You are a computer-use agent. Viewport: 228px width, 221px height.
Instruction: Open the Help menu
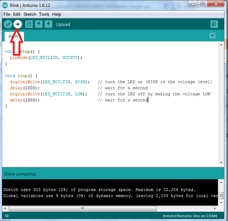tap(56, 14)
